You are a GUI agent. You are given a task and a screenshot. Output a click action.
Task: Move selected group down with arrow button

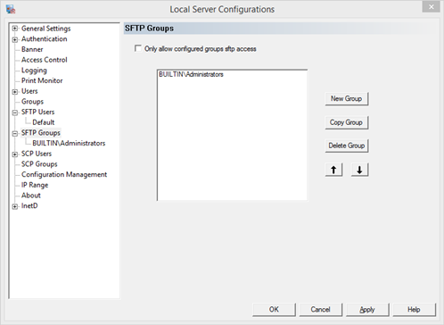[359, 170]
